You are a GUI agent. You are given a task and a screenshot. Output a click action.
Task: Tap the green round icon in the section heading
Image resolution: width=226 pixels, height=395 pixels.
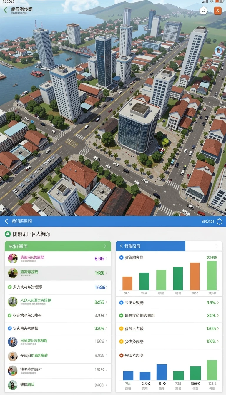coord(8,234)
